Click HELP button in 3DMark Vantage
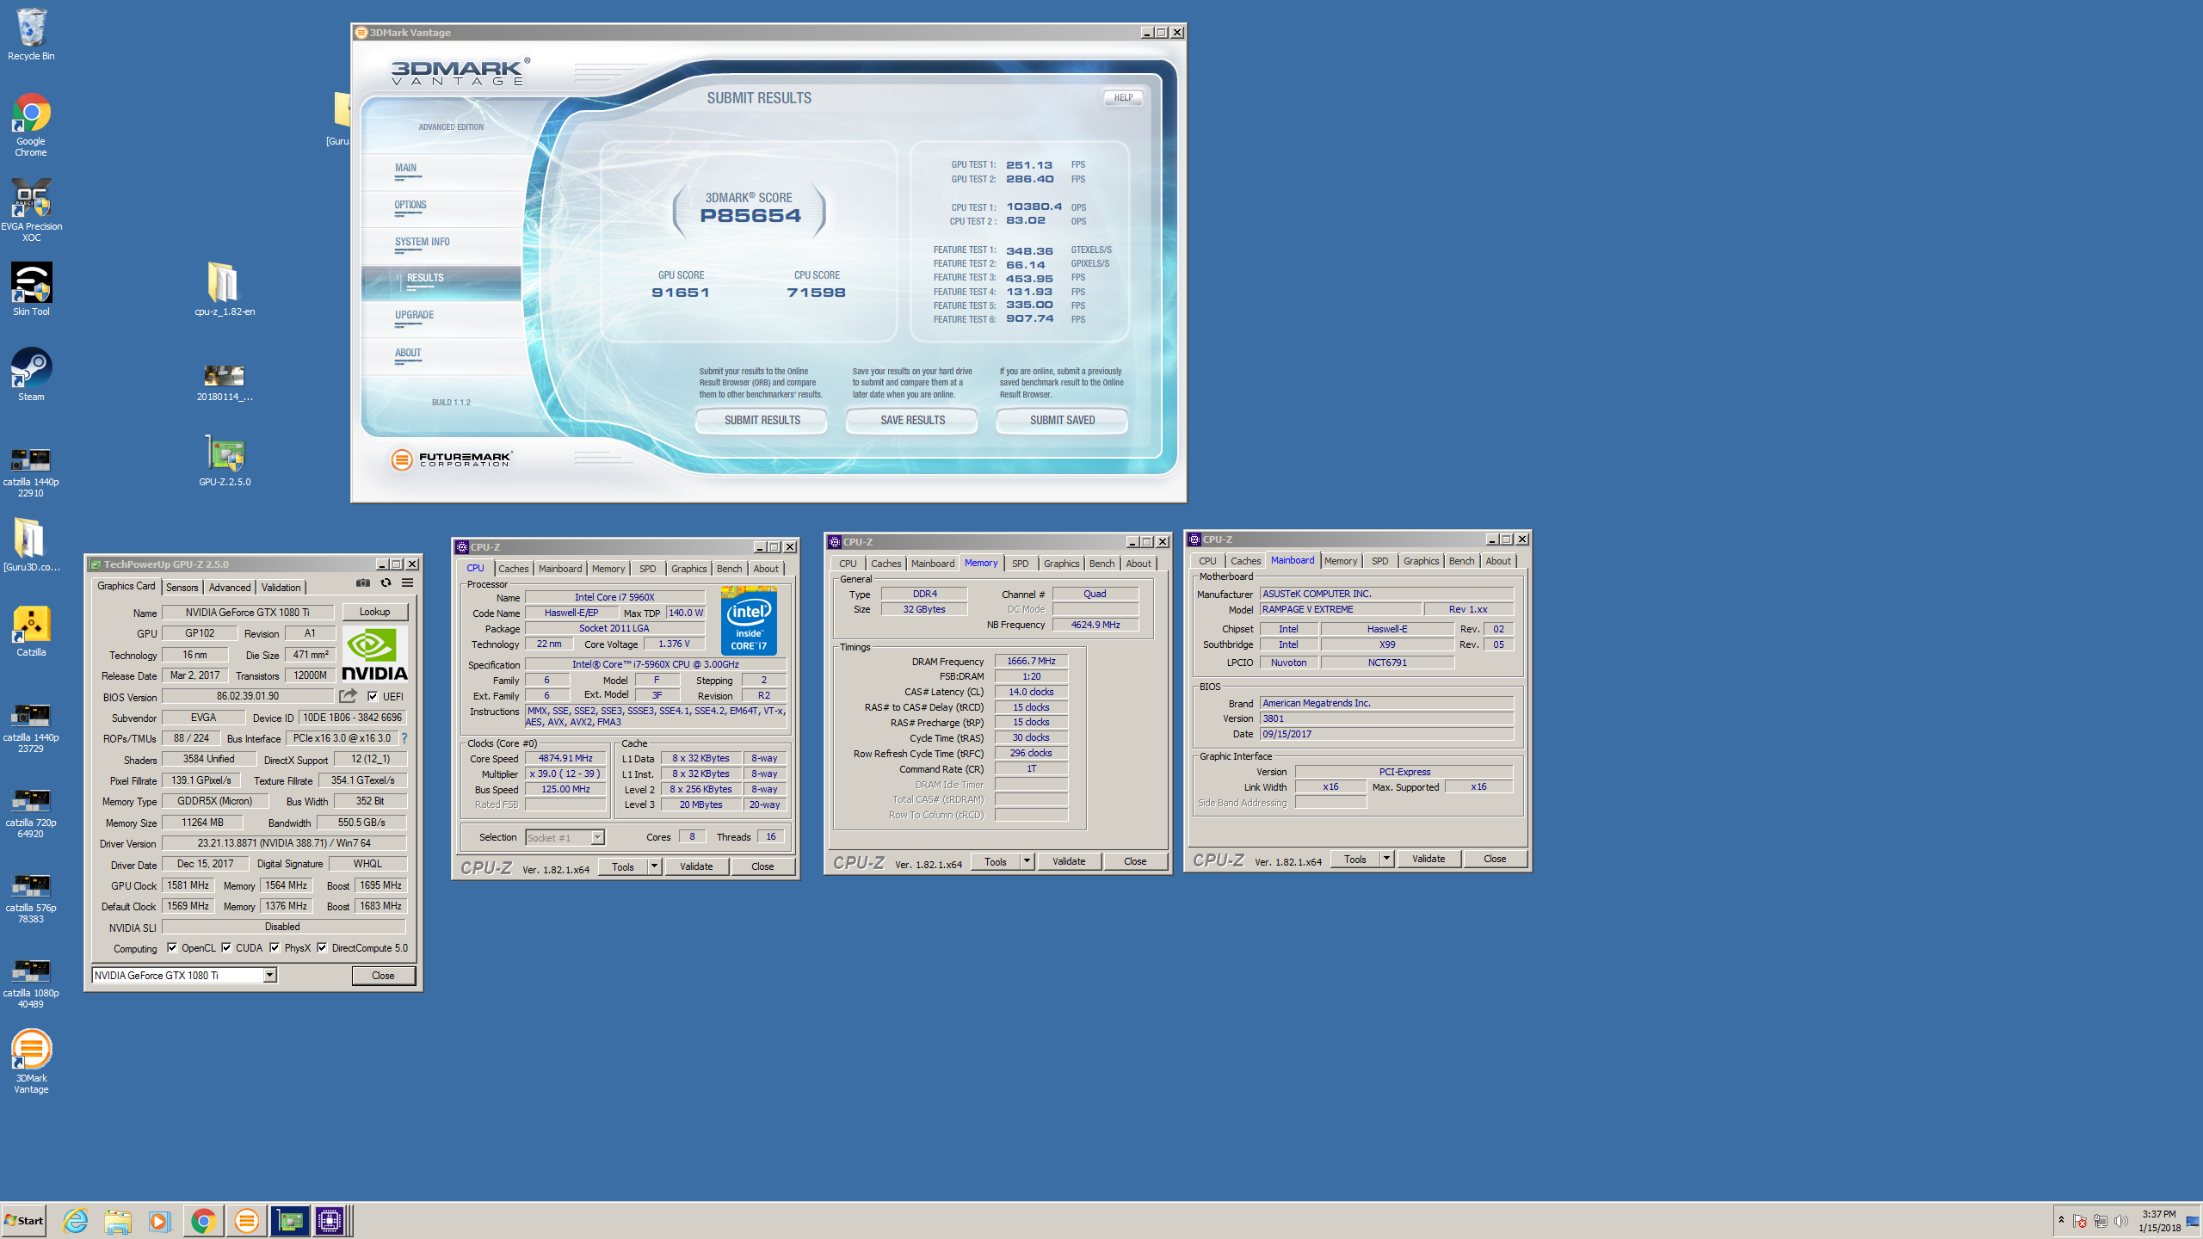 pyautogui.click(x=1123, y=97)
